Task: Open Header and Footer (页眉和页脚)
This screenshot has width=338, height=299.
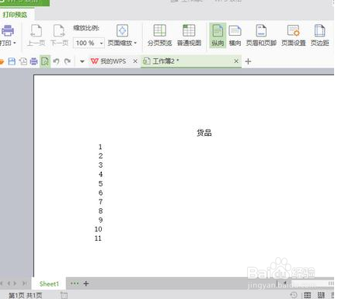Action: [x=261, y=35]
